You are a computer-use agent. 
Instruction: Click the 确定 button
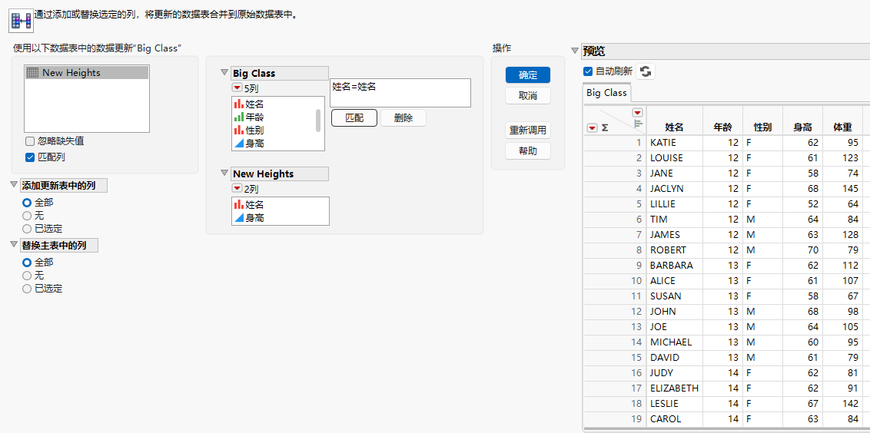pyautogui.click(x=528, y=74)
